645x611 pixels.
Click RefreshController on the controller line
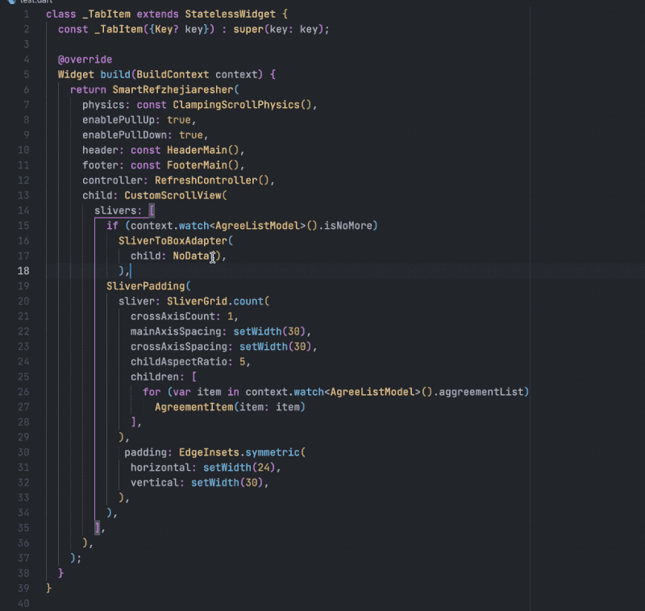tap(206, 181)
